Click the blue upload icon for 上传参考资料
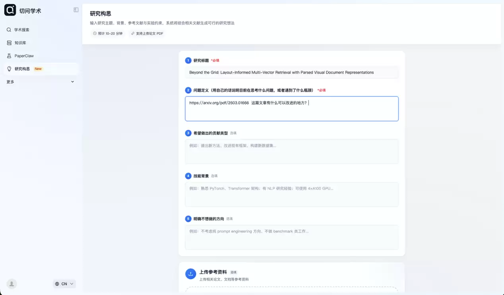Viewport: 504px width, 295px height. click(191, 274)
